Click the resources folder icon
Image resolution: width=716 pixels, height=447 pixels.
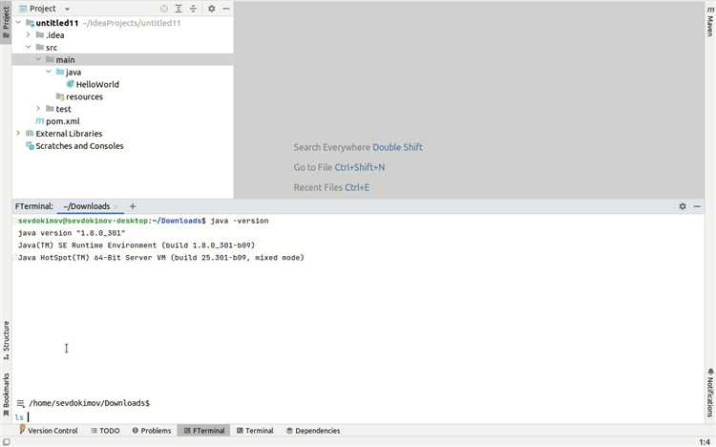pyautogui.click(x=60, y=96)
